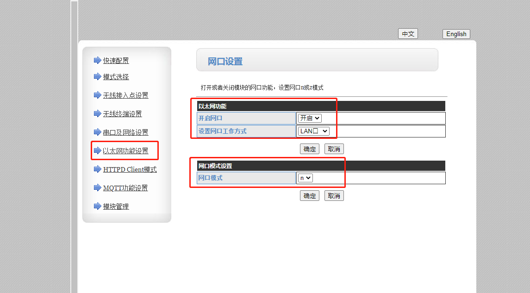
Task: Switch language to English
Action: tap(456, 34)
